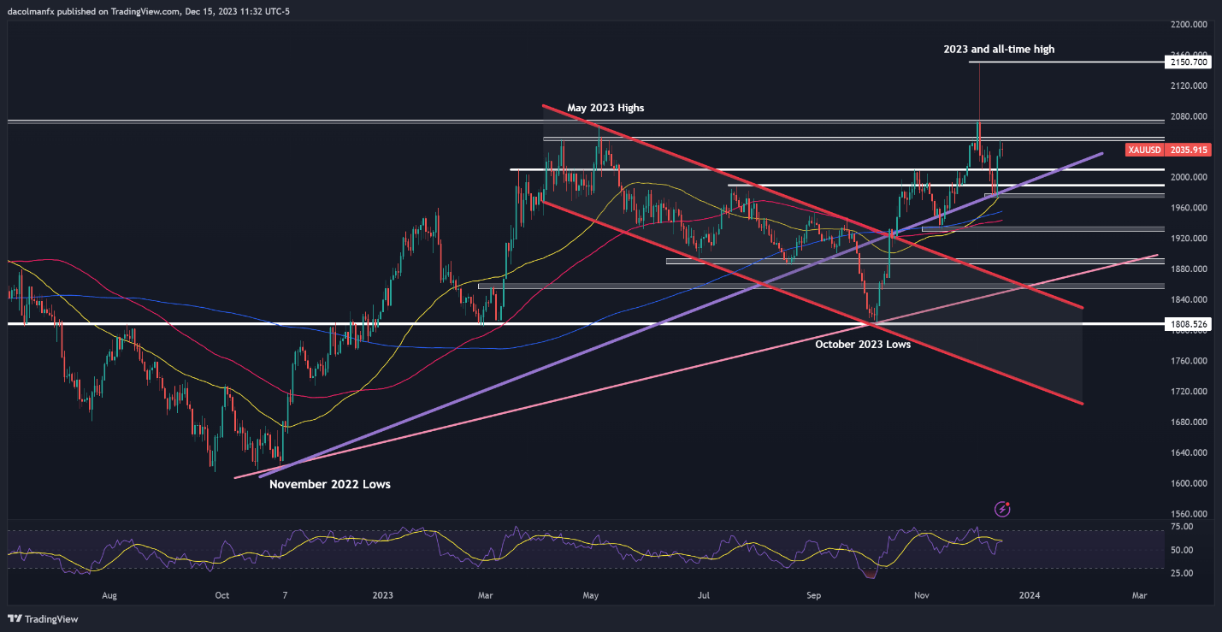Viewport: 1222px width, 632px height.
Task: Click the 2024 label on time axis
Action: 1030,594
